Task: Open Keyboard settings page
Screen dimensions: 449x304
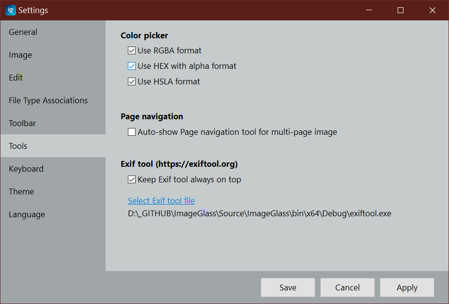Action: point(26,169)
